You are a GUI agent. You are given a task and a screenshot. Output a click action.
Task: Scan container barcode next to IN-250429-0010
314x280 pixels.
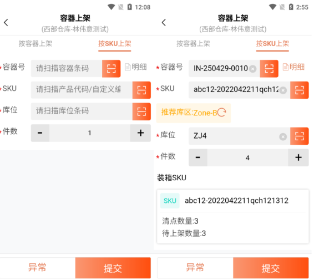pos(269,69)
